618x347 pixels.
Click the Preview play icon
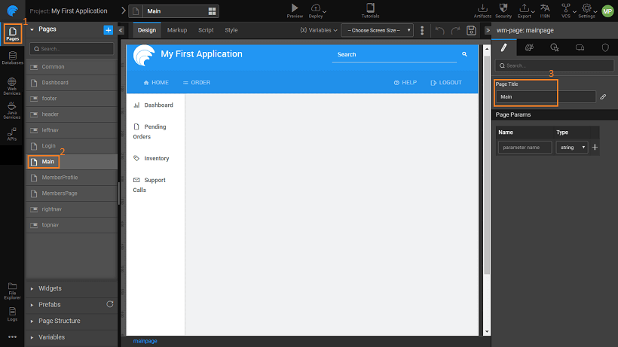click(x=294, y=8)
